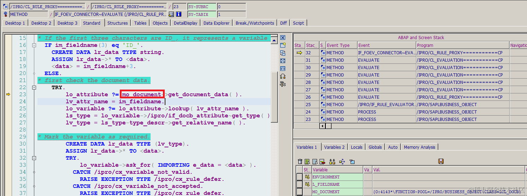527x196 pixels.
Task: Click the SY-SUBRC field label
Action: pos(202,7)
